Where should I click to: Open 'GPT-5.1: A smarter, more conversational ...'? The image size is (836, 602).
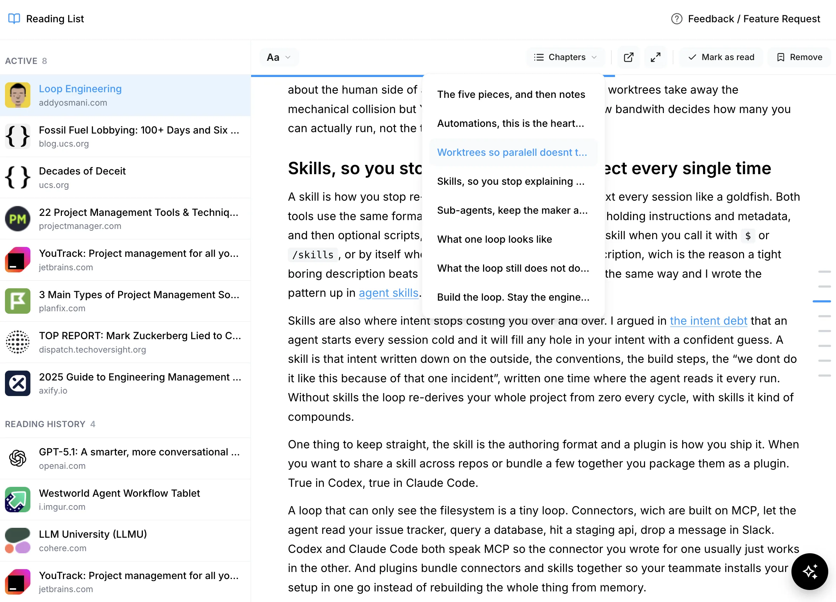point(125,459)
